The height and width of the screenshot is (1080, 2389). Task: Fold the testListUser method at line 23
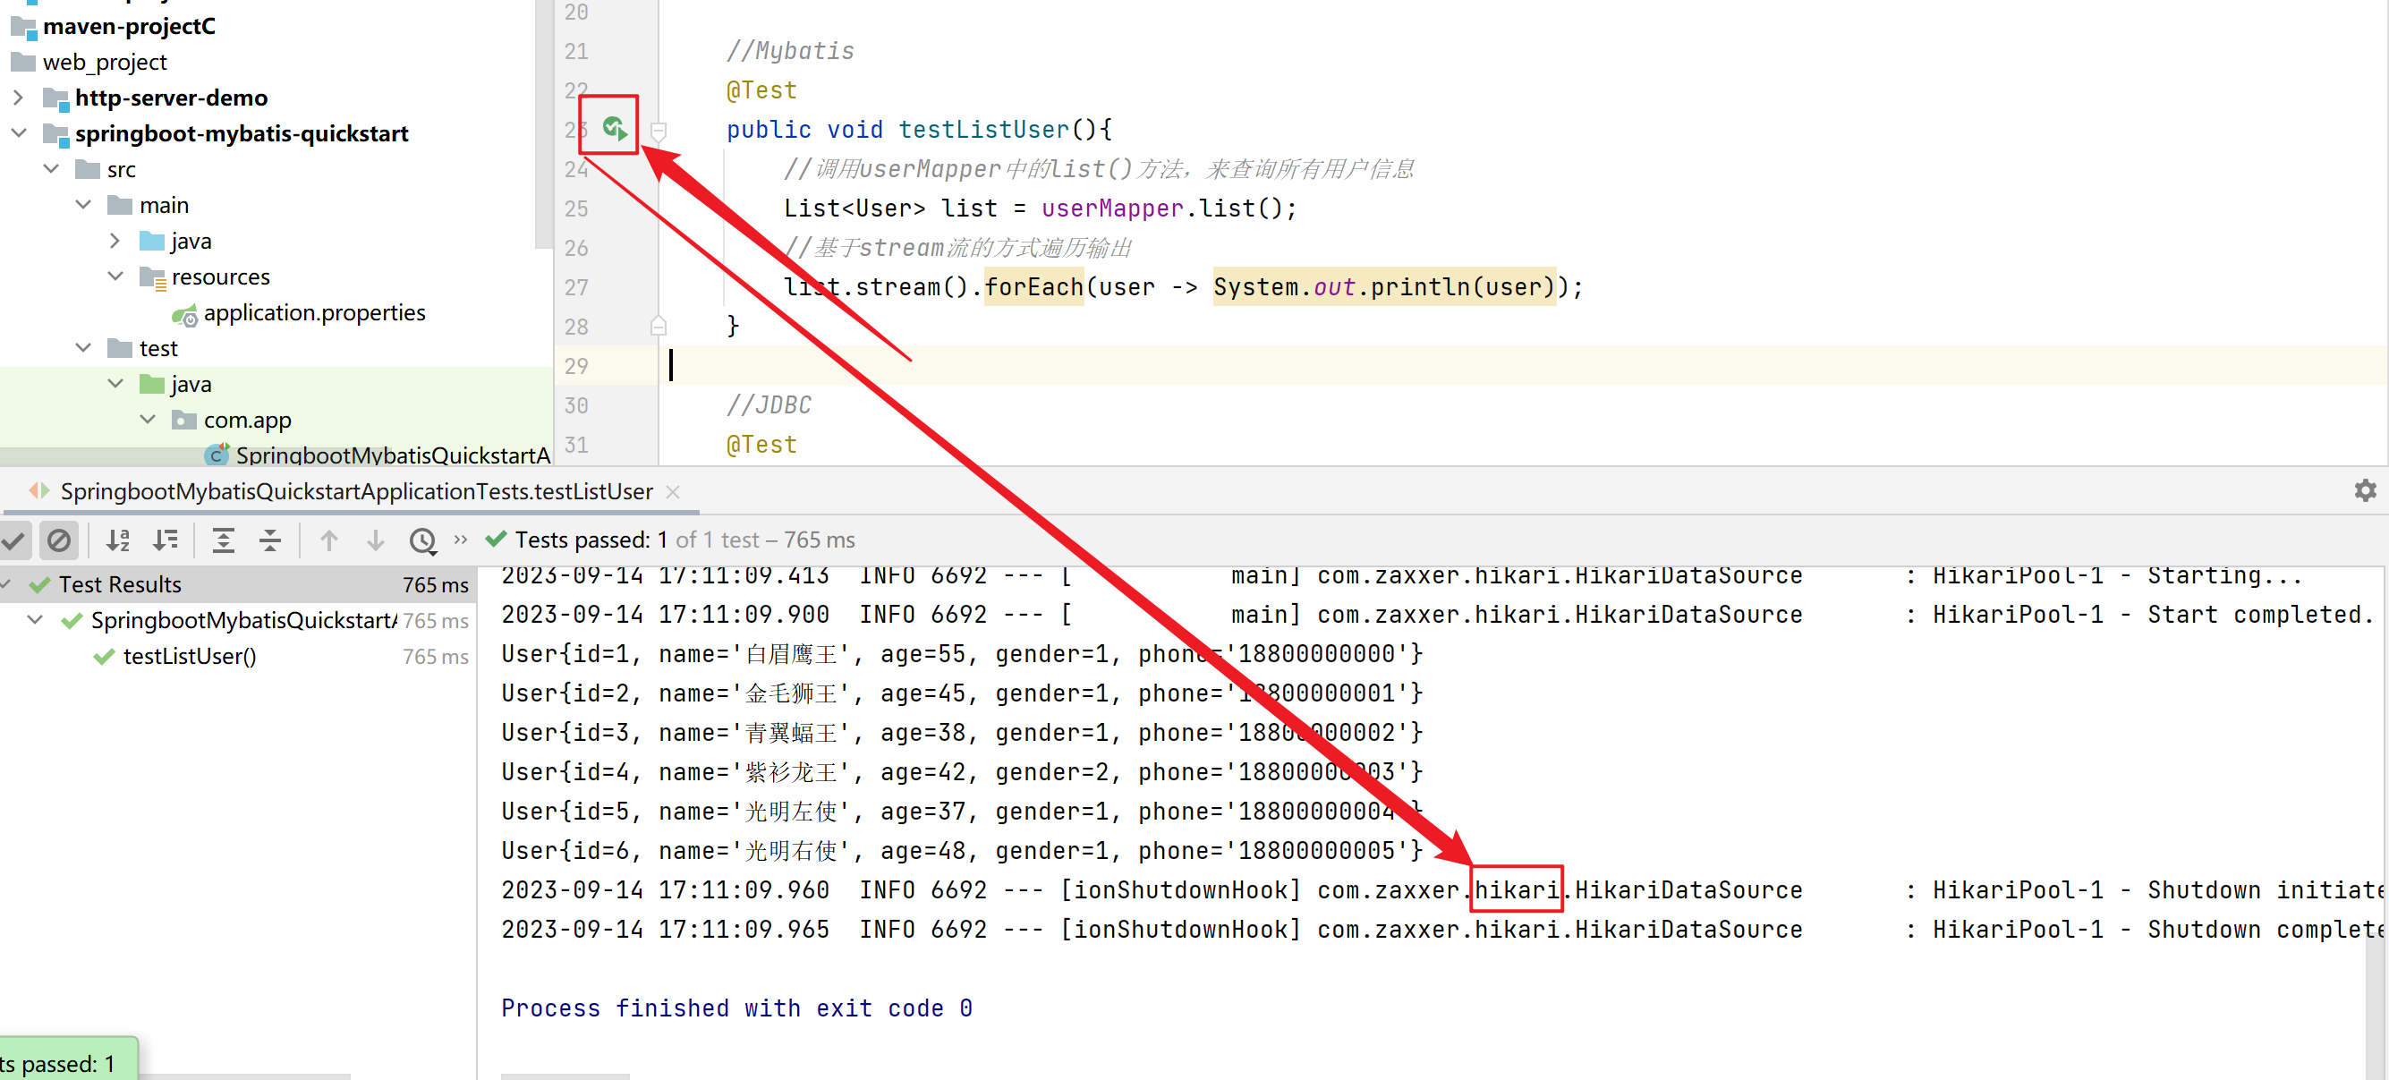659,131
